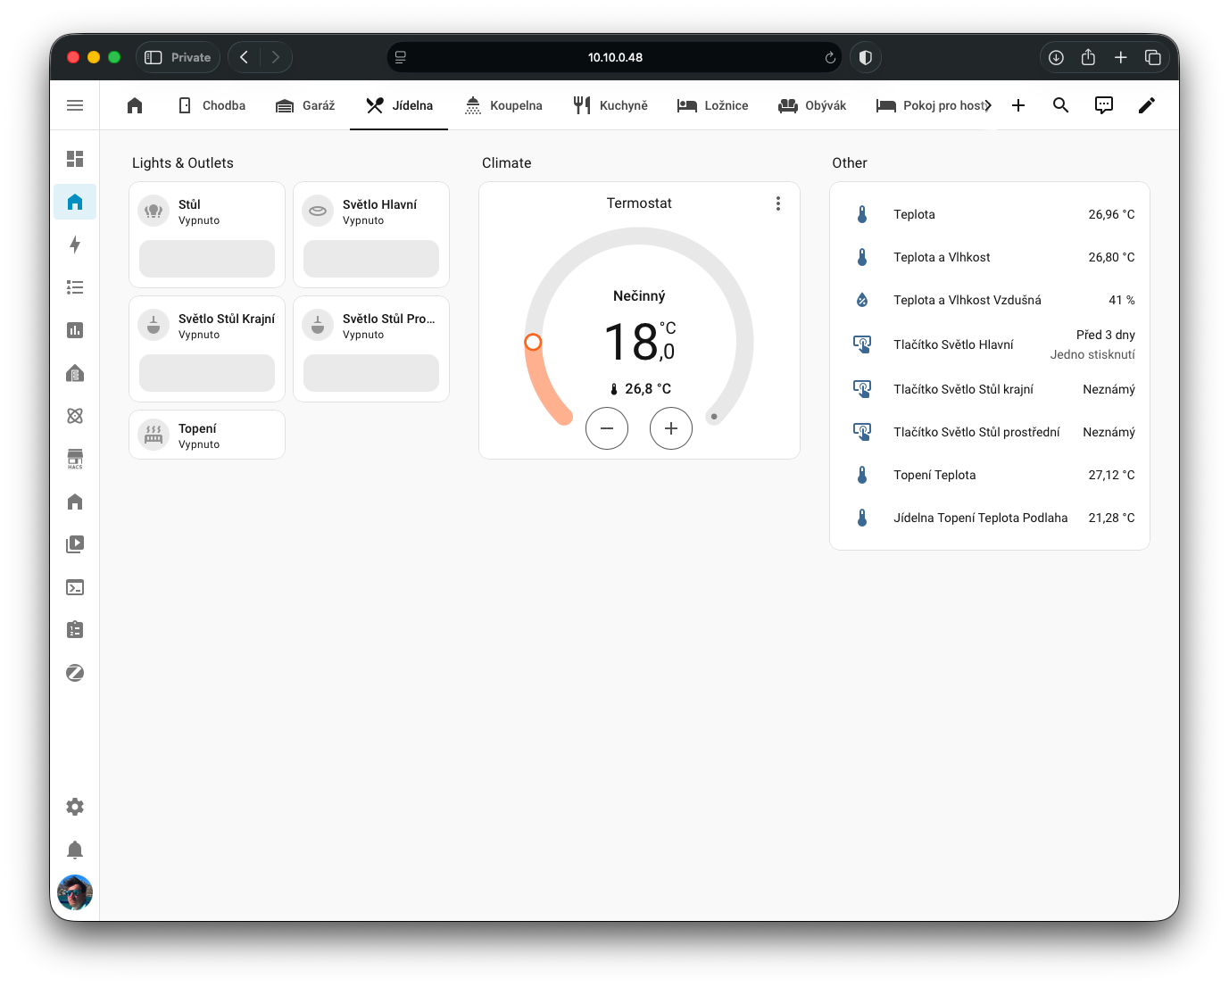Open Safari tab overview

pyautogui.click(x=1153, y=57)
